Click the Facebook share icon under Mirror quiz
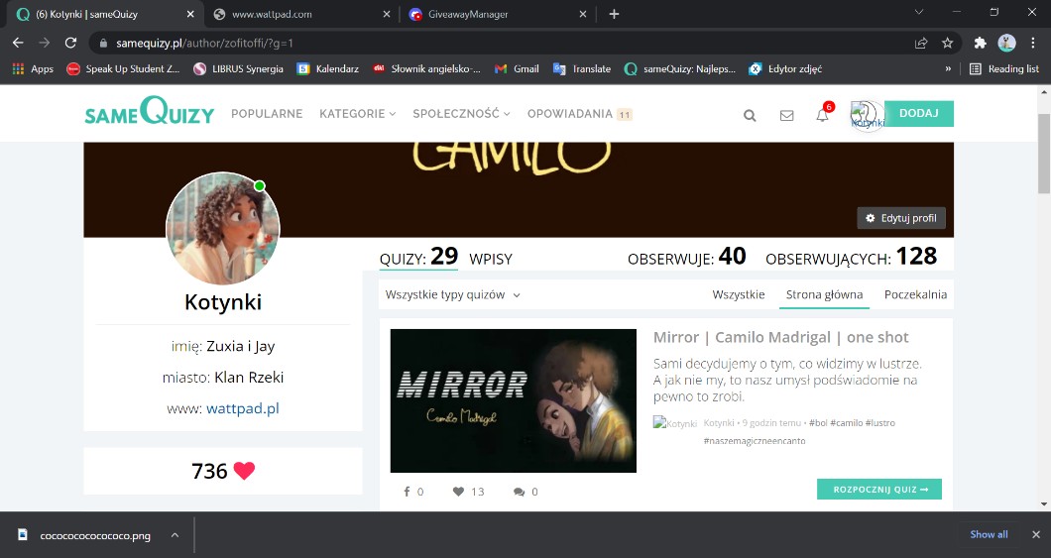 point(407,492)
